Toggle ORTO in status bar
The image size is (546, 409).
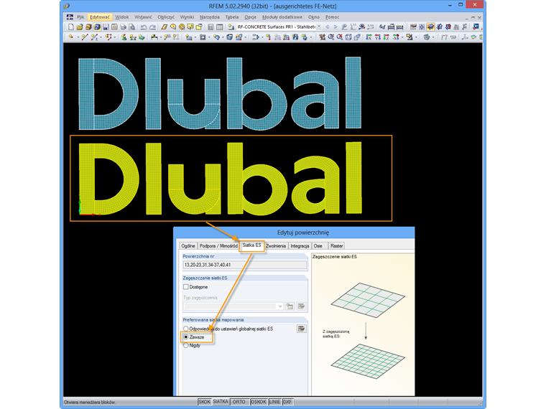pos(239,402)
